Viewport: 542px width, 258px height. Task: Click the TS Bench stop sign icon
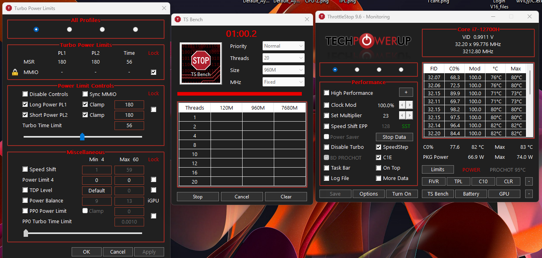(201, 63)
